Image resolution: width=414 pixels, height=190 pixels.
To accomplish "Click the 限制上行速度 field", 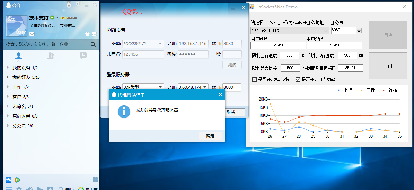I will (289, 55).
